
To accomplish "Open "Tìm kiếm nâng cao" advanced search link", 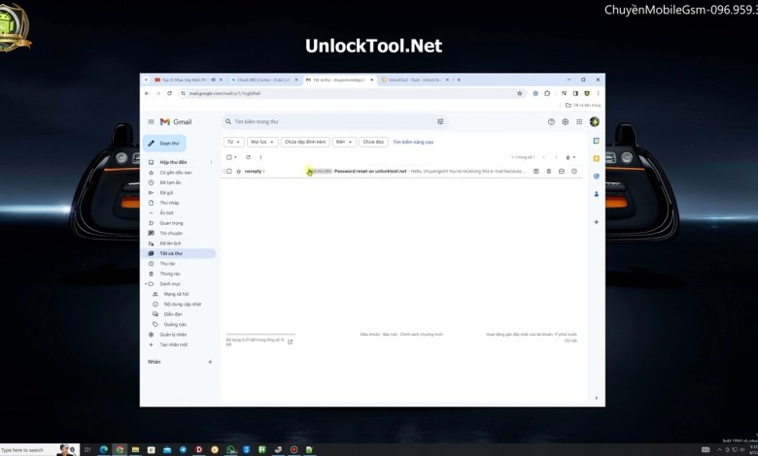I will (413, 142).
